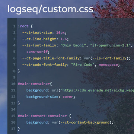Viewport: 134px width, 134px height.
Task: Click closing brace on line 13
Action: pyautogui.click(x=19, y=103)
